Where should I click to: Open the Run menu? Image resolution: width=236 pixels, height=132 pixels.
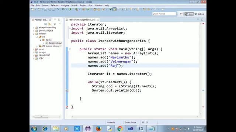[x=90, y=5]
